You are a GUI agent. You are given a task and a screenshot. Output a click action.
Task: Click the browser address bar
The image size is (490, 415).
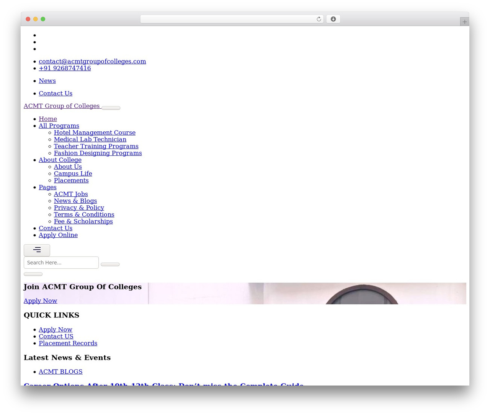pyautogui.click(x=228, y=19)
